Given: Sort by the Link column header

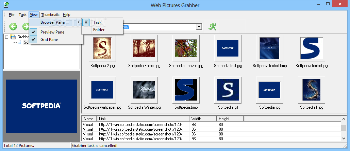Looking at the screenshot, I should pos(143,118).
